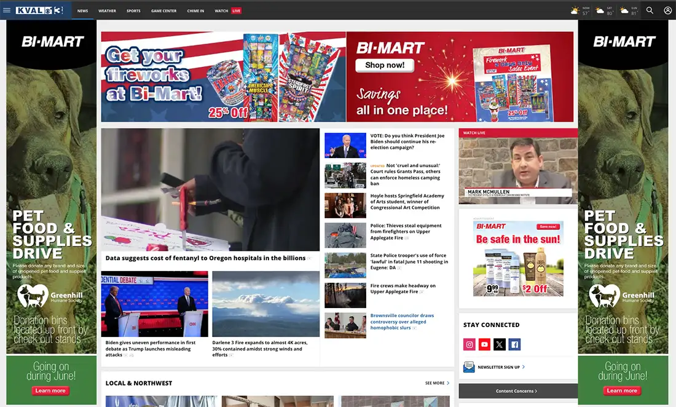Click the Stay Connected heading
This screenshot has height=407, width=676.
(x=492, y=325)
